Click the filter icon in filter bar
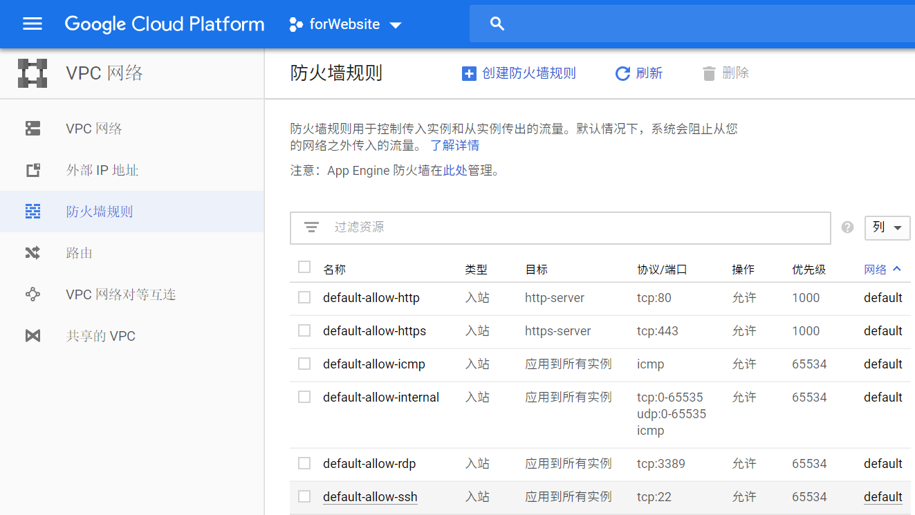 [312, 227]
